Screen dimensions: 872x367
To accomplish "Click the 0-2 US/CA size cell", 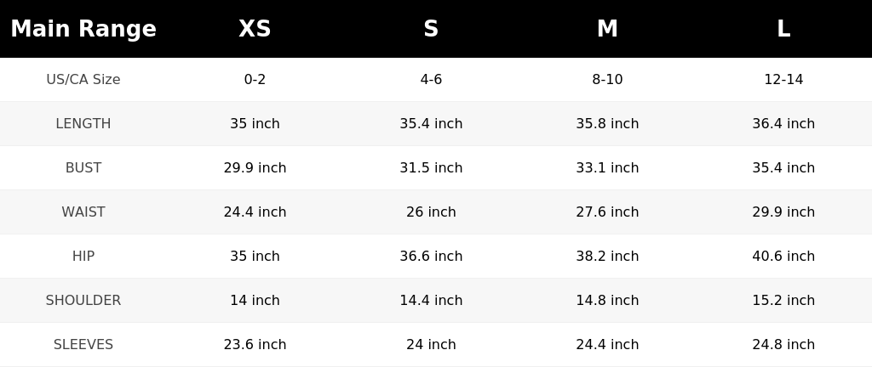I will (255, 79).
